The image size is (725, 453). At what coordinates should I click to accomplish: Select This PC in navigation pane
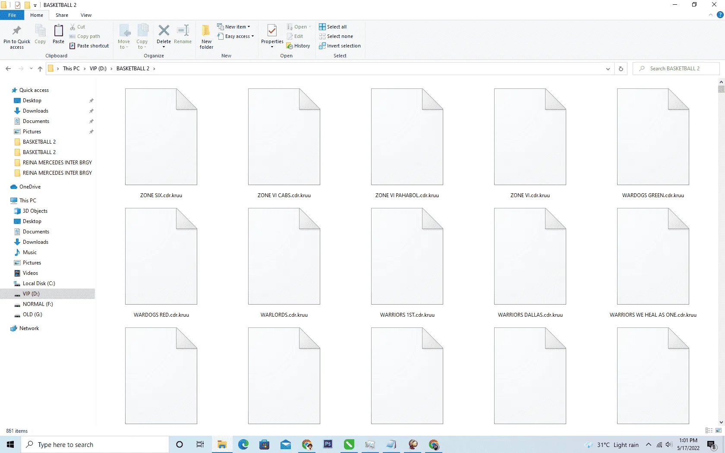[28, 201]
